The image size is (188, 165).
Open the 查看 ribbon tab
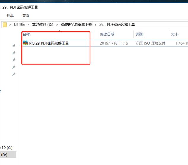[x=26, y=15]
